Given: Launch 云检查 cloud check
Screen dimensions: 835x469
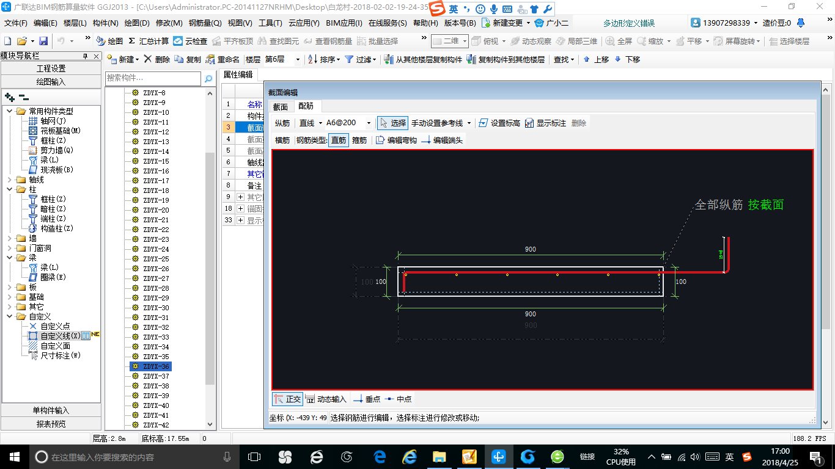Looking at the screenshot, I should [190, 41].
